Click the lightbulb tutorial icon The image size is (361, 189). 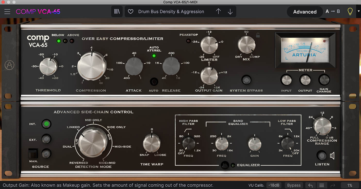point(350,12)
